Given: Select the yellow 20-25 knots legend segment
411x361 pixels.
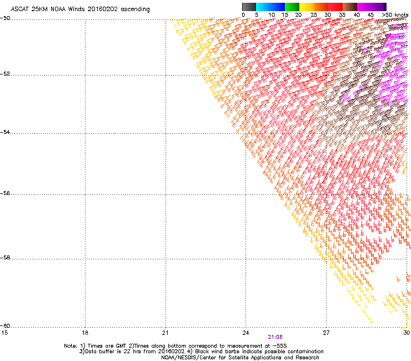Looking at the screenshot, I should [x=307, y=7].
